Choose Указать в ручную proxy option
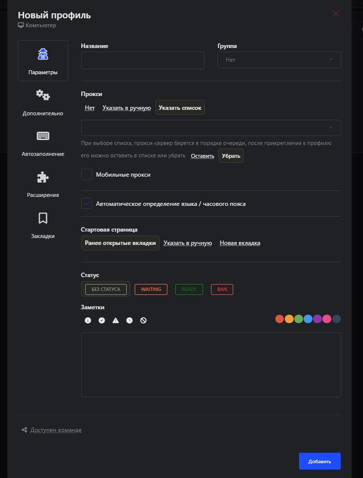This screenshot has height=478, width=363. point(127,108)
